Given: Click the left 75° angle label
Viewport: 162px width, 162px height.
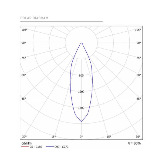Looking at the screenshot, I should [x=24, y=58].
